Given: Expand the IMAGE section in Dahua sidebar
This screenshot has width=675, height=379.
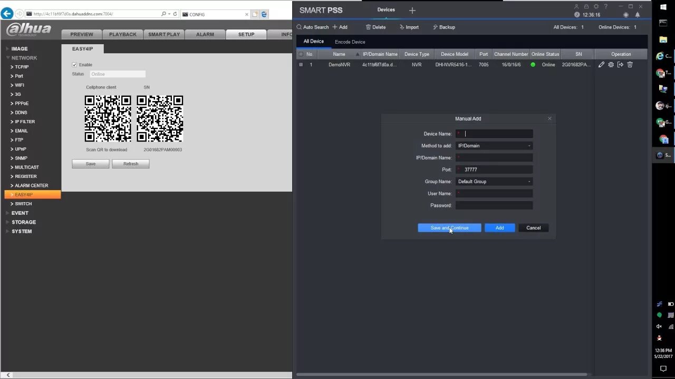Looking at the screenshot, I should coord(20,48).
